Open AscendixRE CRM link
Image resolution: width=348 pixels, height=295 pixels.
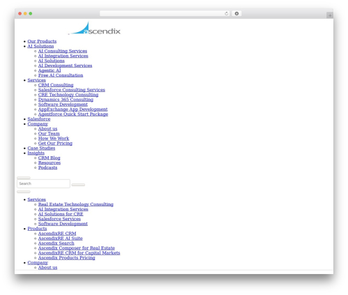point(57,234)
